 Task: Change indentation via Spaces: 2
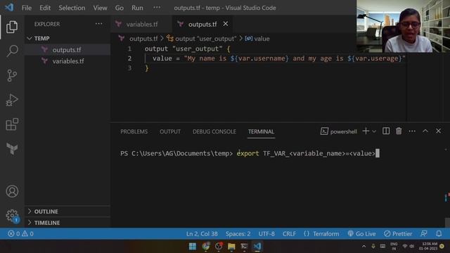[x=238, y=234]
